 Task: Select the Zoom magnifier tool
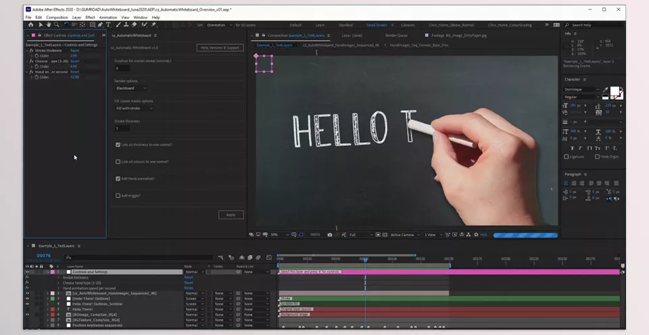57,25
